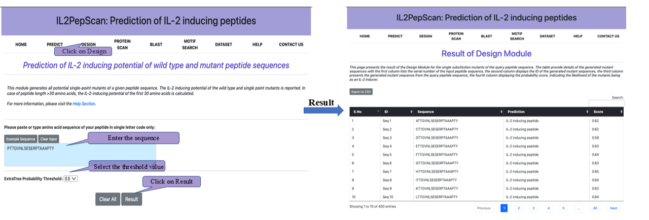Open the Help Section link
649x220 pixels.
[x=84, y=103]
